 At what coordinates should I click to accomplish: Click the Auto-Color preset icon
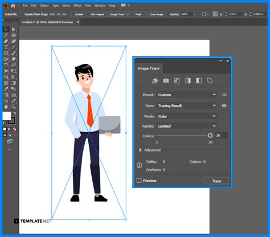click(155, 81)
